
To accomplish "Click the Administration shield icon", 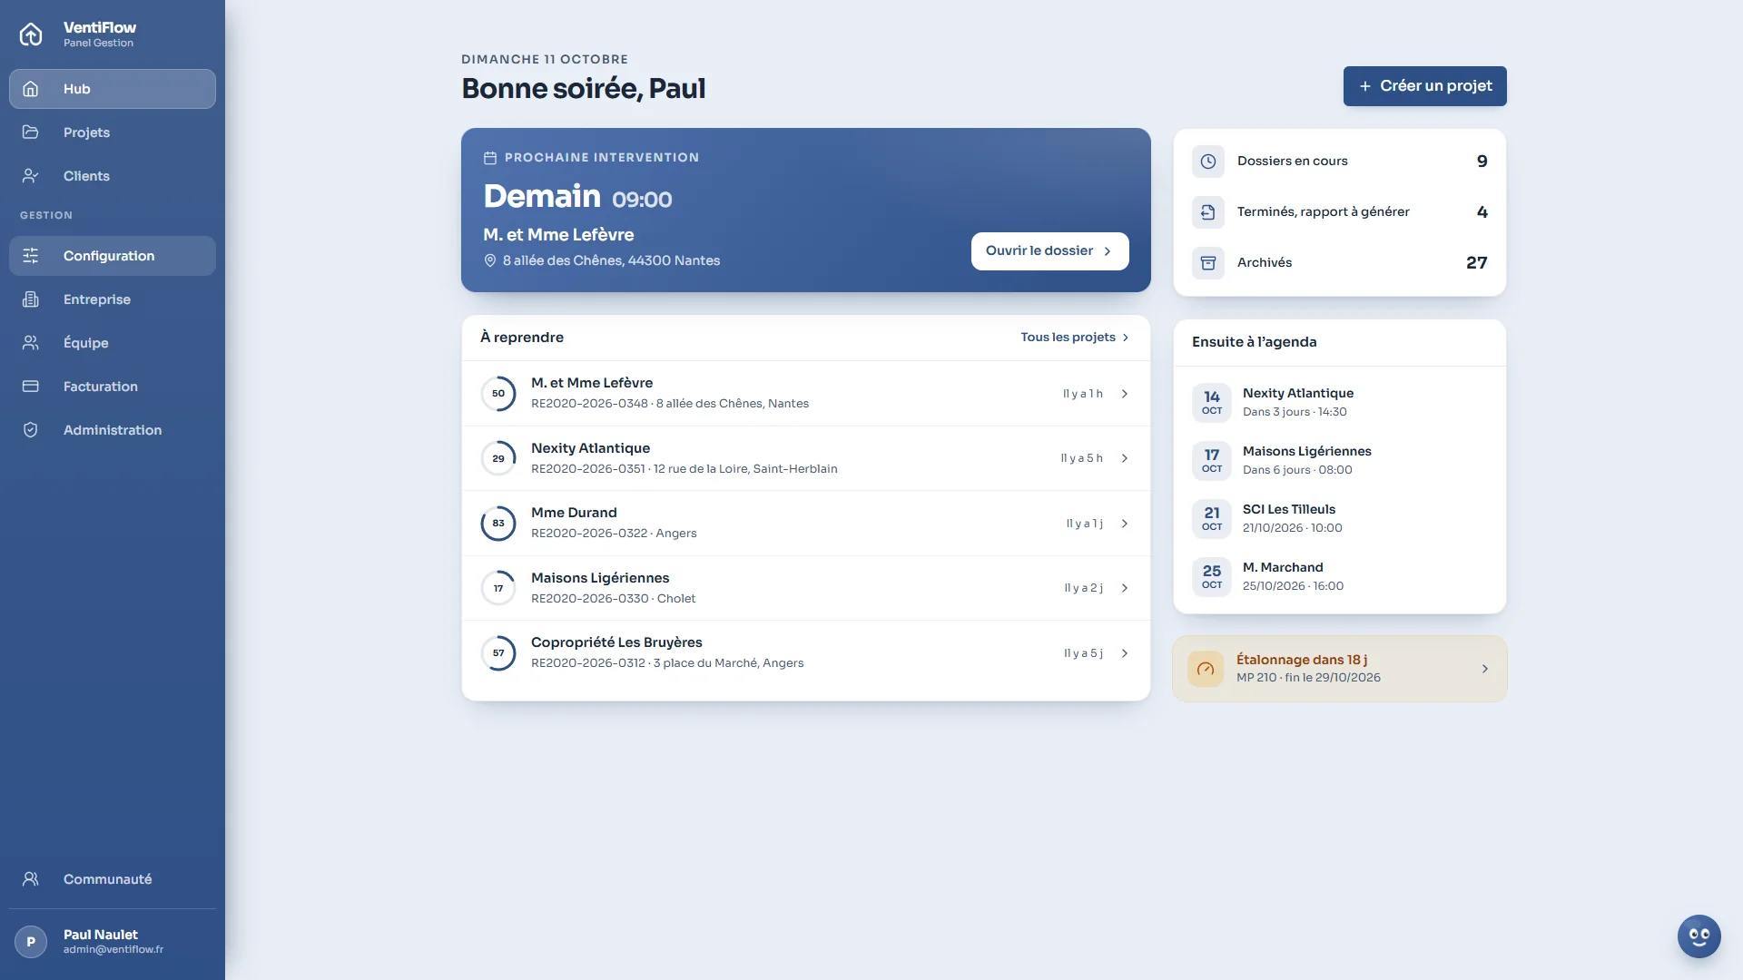I will click(x=31, y=430).
